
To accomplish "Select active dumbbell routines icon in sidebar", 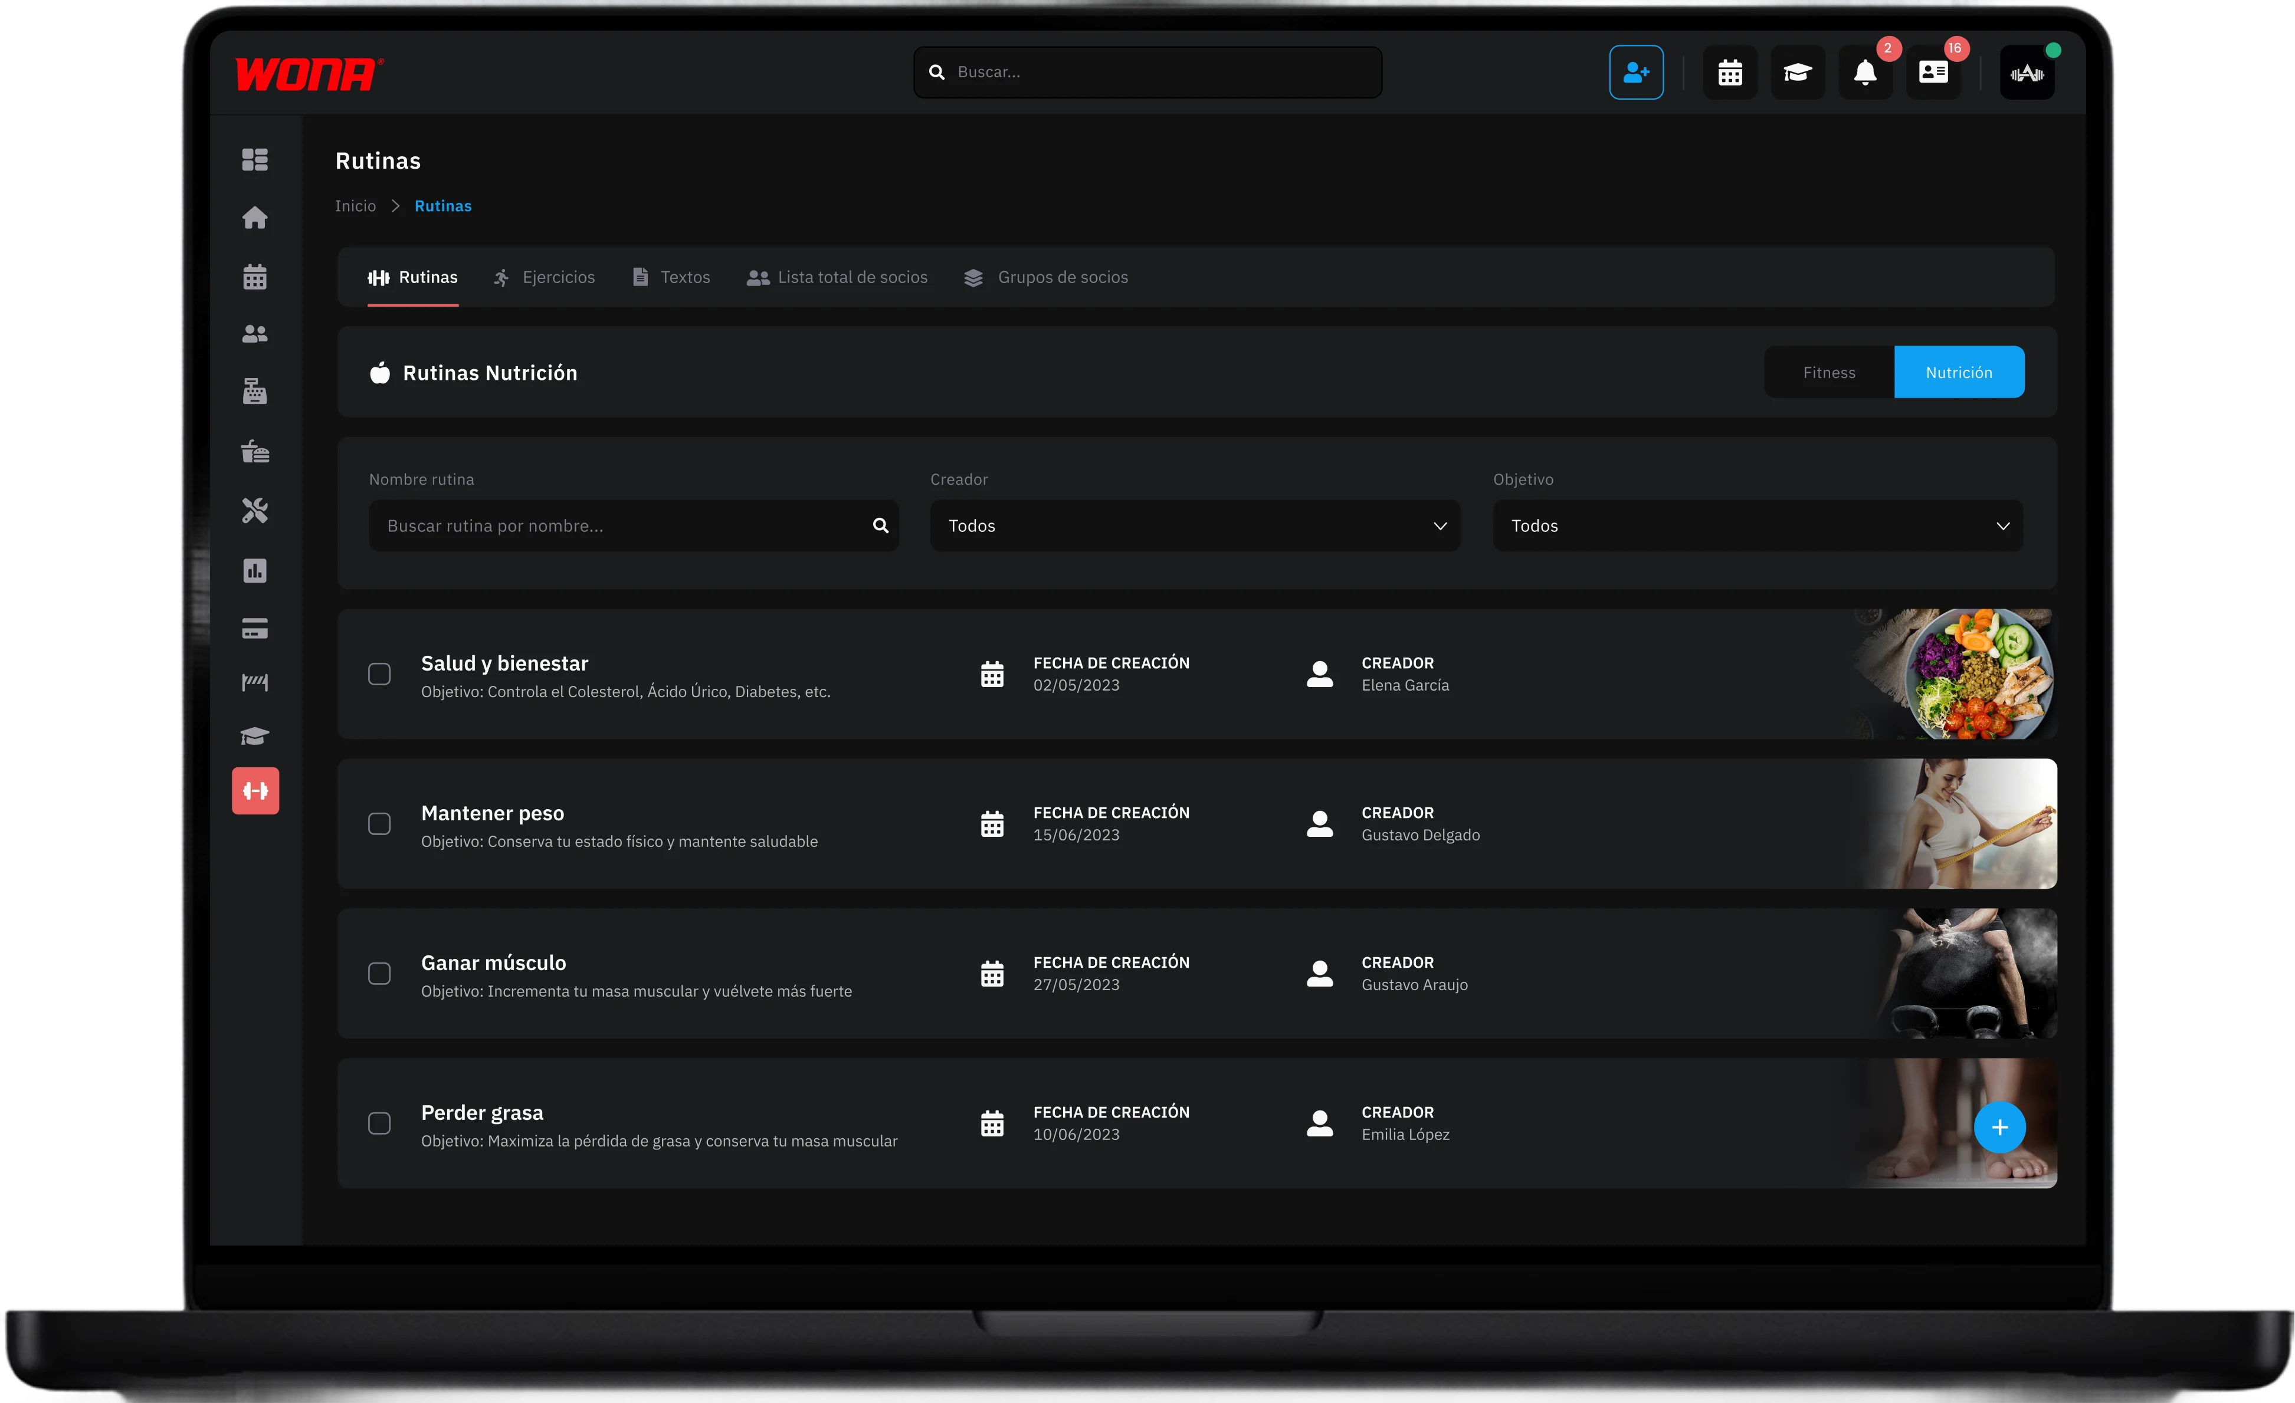I will tap(255, 790).
